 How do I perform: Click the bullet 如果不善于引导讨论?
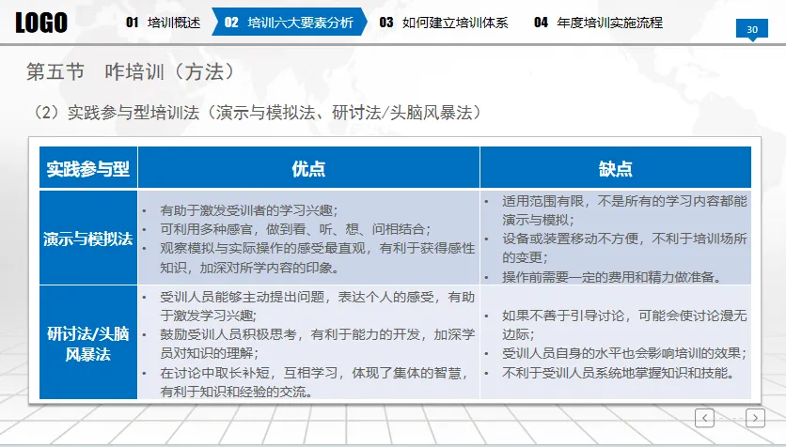click(624, 325)
